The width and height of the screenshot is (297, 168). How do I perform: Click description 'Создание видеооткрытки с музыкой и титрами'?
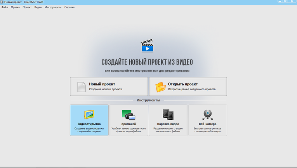[x=89, y=130]
